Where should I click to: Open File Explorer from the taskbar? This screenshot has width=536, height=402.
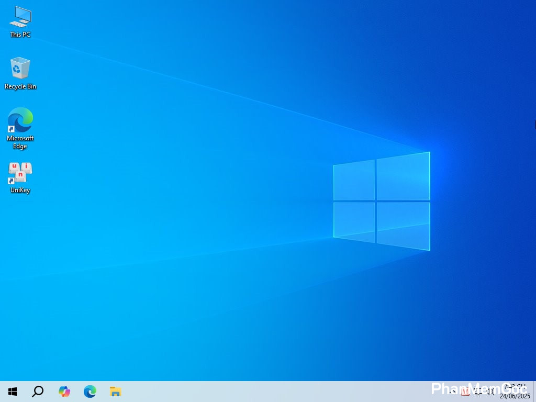(x=116, y=392)
